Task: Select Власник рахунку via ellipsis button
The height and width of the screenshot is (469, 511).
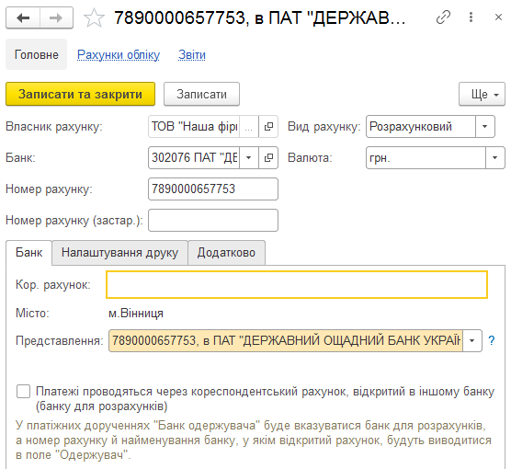Action: [249, 127]
